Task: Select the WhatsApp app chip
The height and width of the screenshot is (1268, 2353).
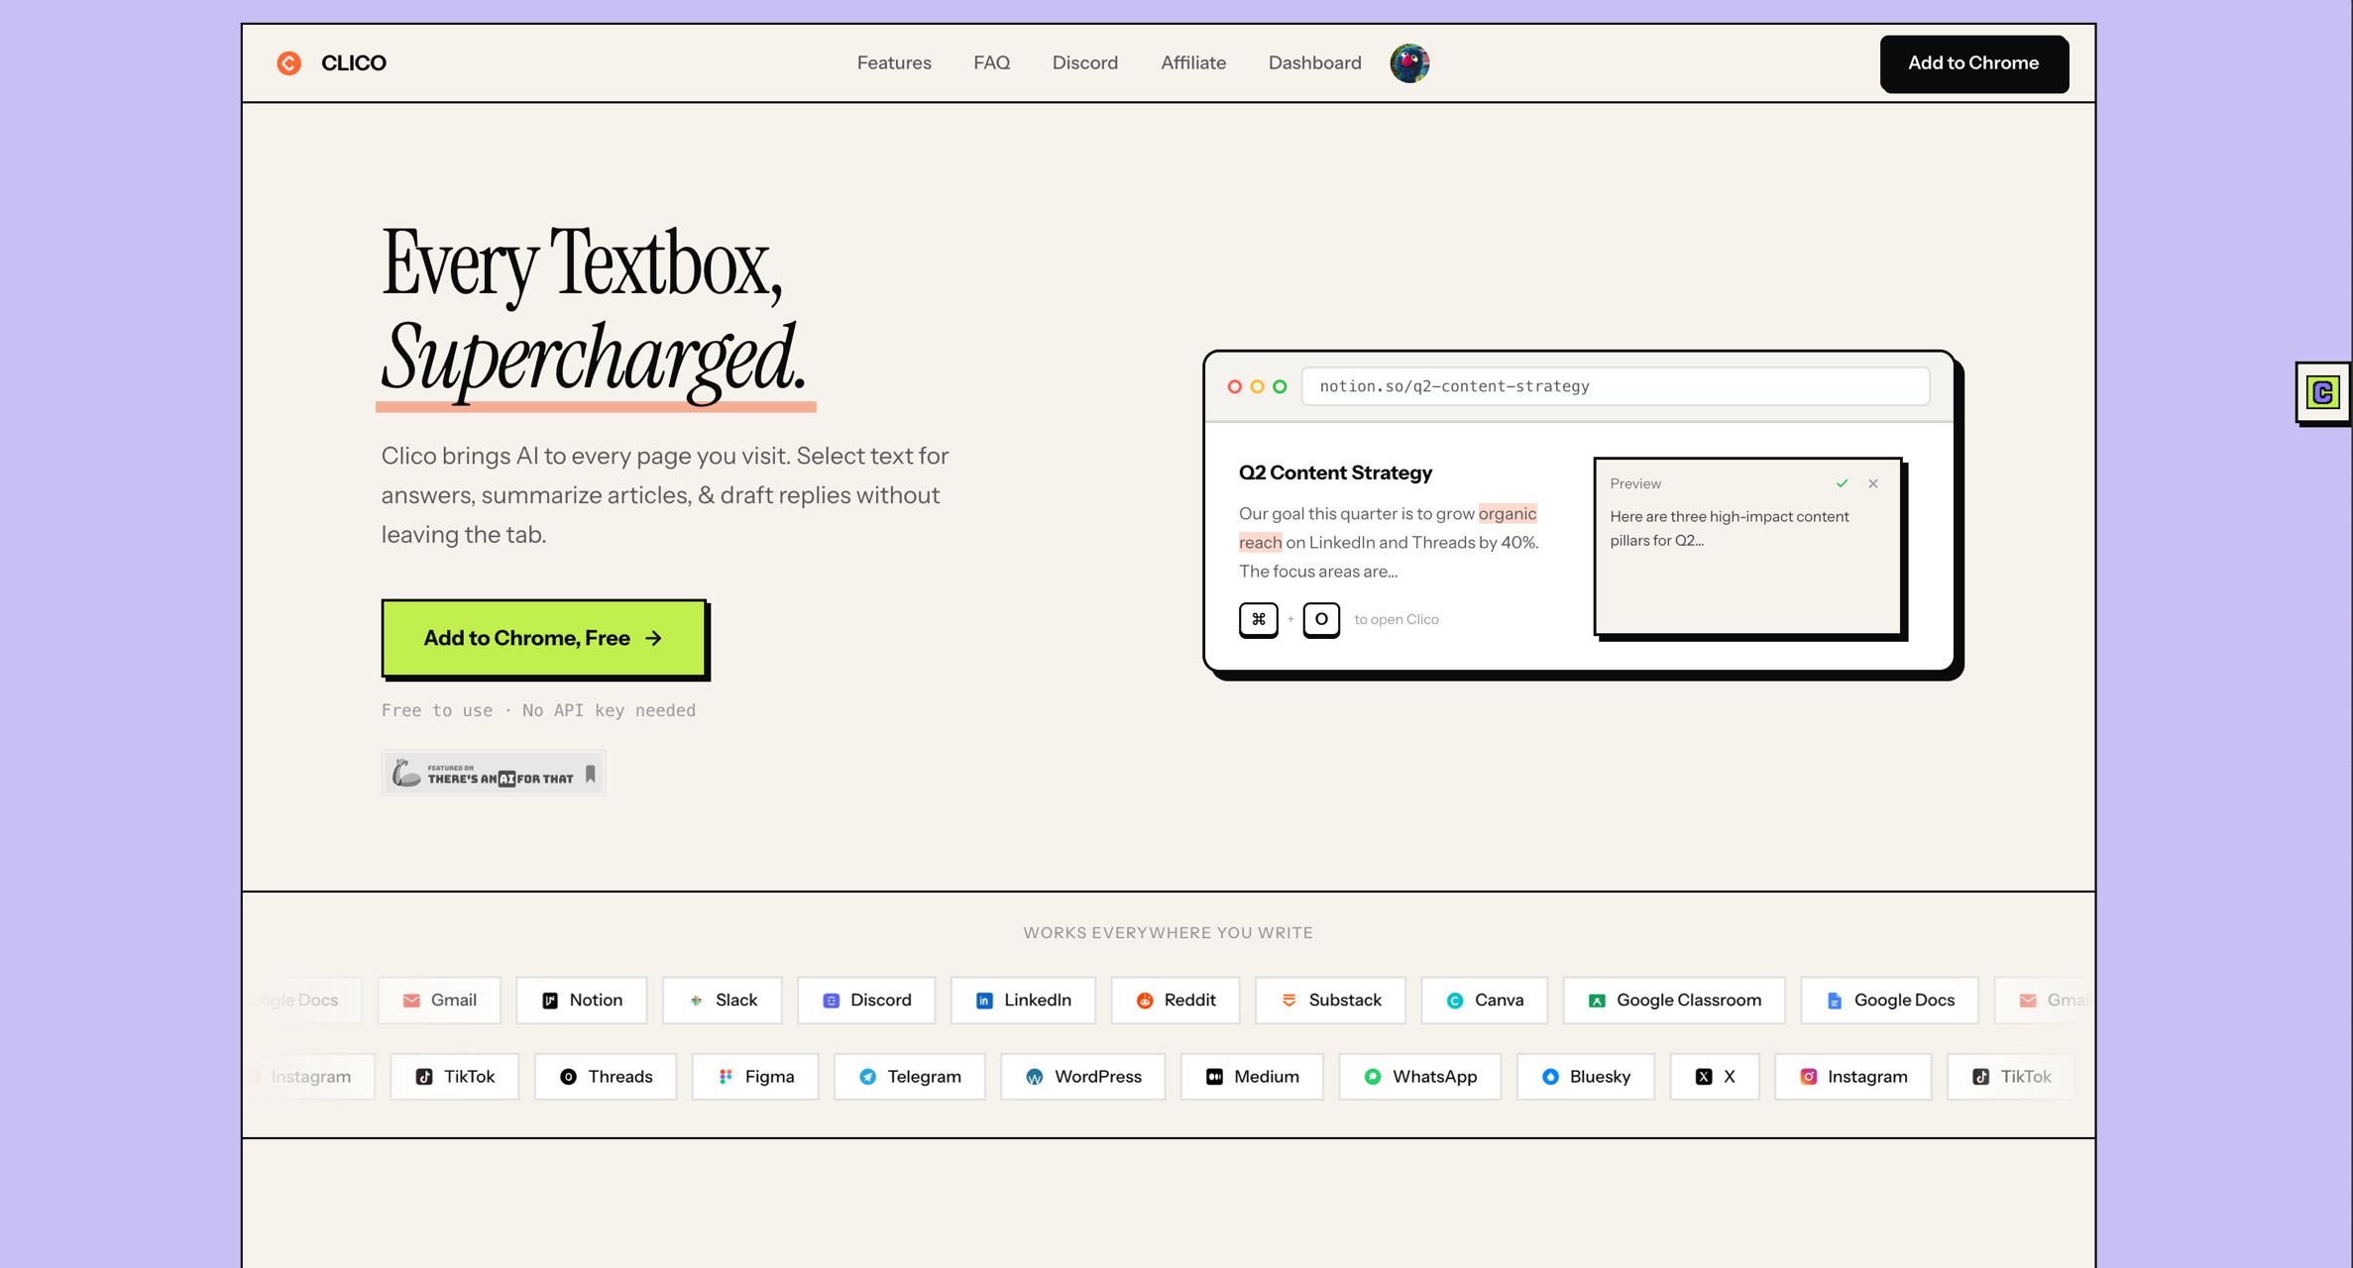Action: [1420, 1077]
